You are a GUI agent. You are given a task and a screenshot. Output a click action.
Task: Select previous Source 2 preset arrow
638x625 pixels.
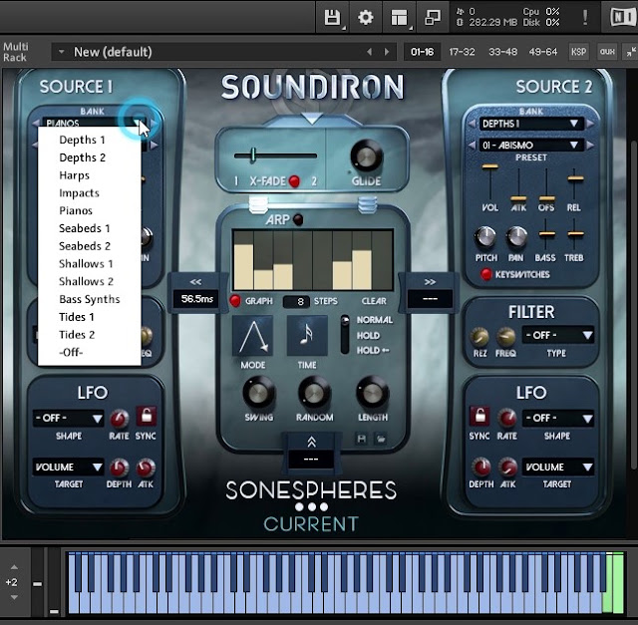472,146
